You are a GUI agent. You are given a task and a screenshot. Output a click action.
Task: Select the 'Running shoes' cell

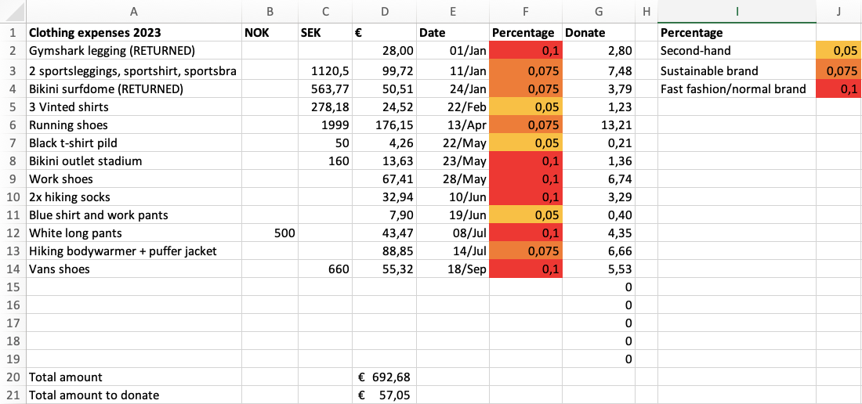[x=133, y=125]
